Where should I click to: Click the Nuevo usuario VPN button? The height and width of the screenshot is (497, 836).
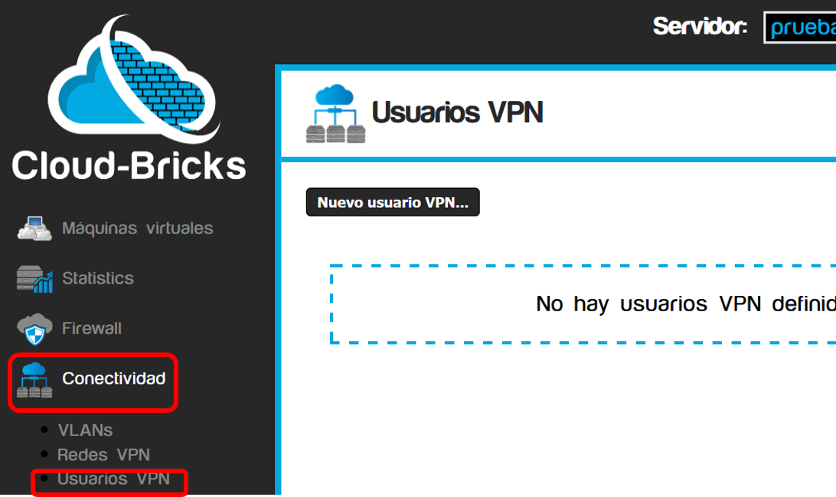pyautogui.click(x=393, y=202)
